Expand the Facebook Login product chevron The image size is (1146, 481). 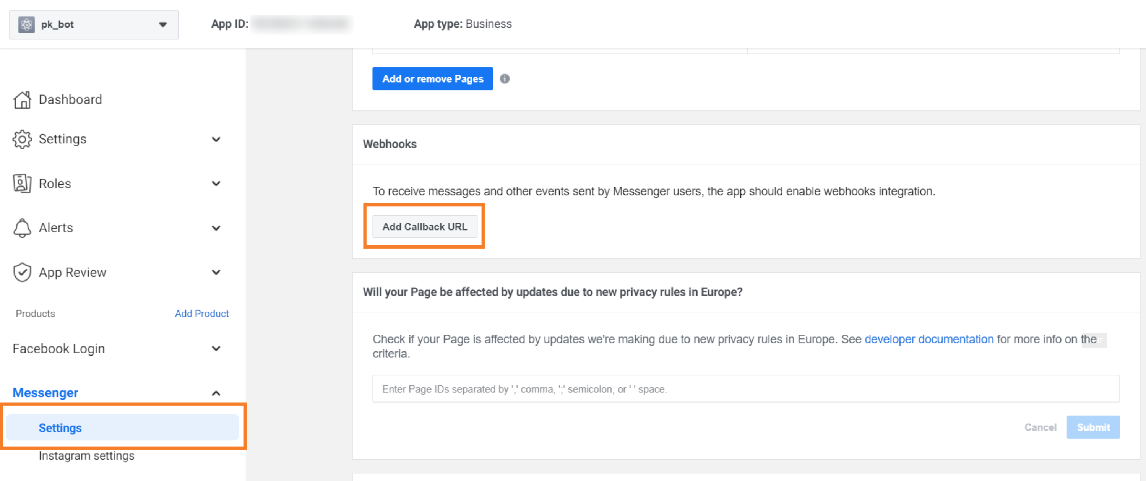(x=216, y=348)
